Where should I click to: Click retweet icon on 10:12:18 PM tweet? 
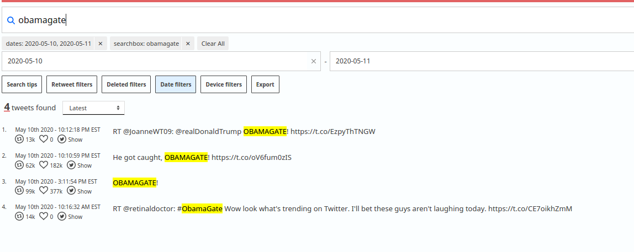19,140
